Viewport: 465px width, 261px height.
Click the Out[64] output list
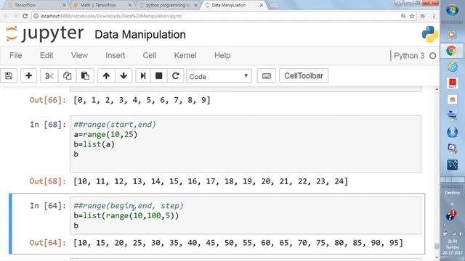click(x=238, y=243)
